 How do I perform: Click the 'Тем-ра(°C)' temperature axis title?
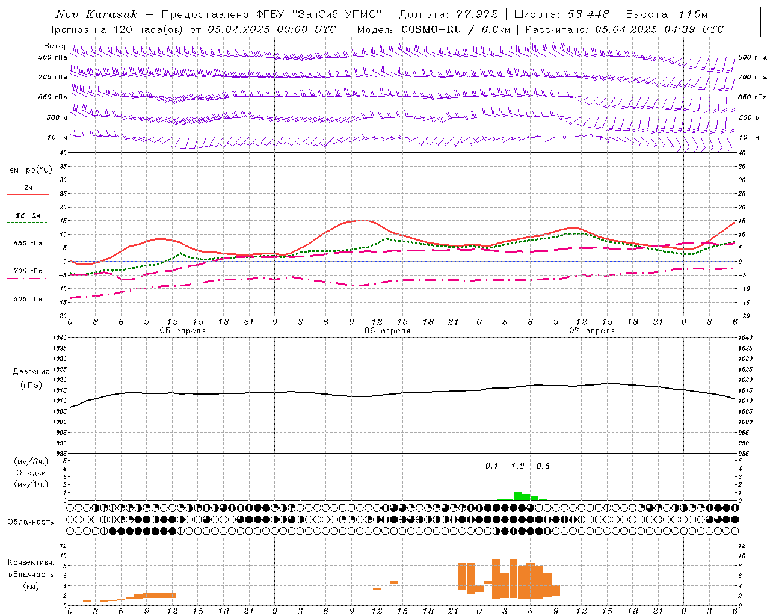[28, 170]
